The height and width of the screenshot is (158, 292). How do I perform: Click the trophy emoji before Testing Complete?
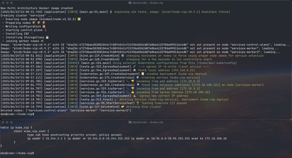(138, 103)
